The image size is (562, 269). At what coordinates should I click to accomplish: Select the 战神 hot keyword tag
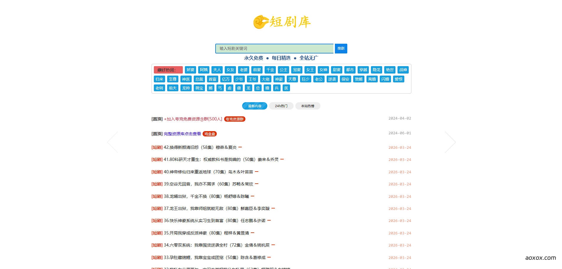point(403,70)
